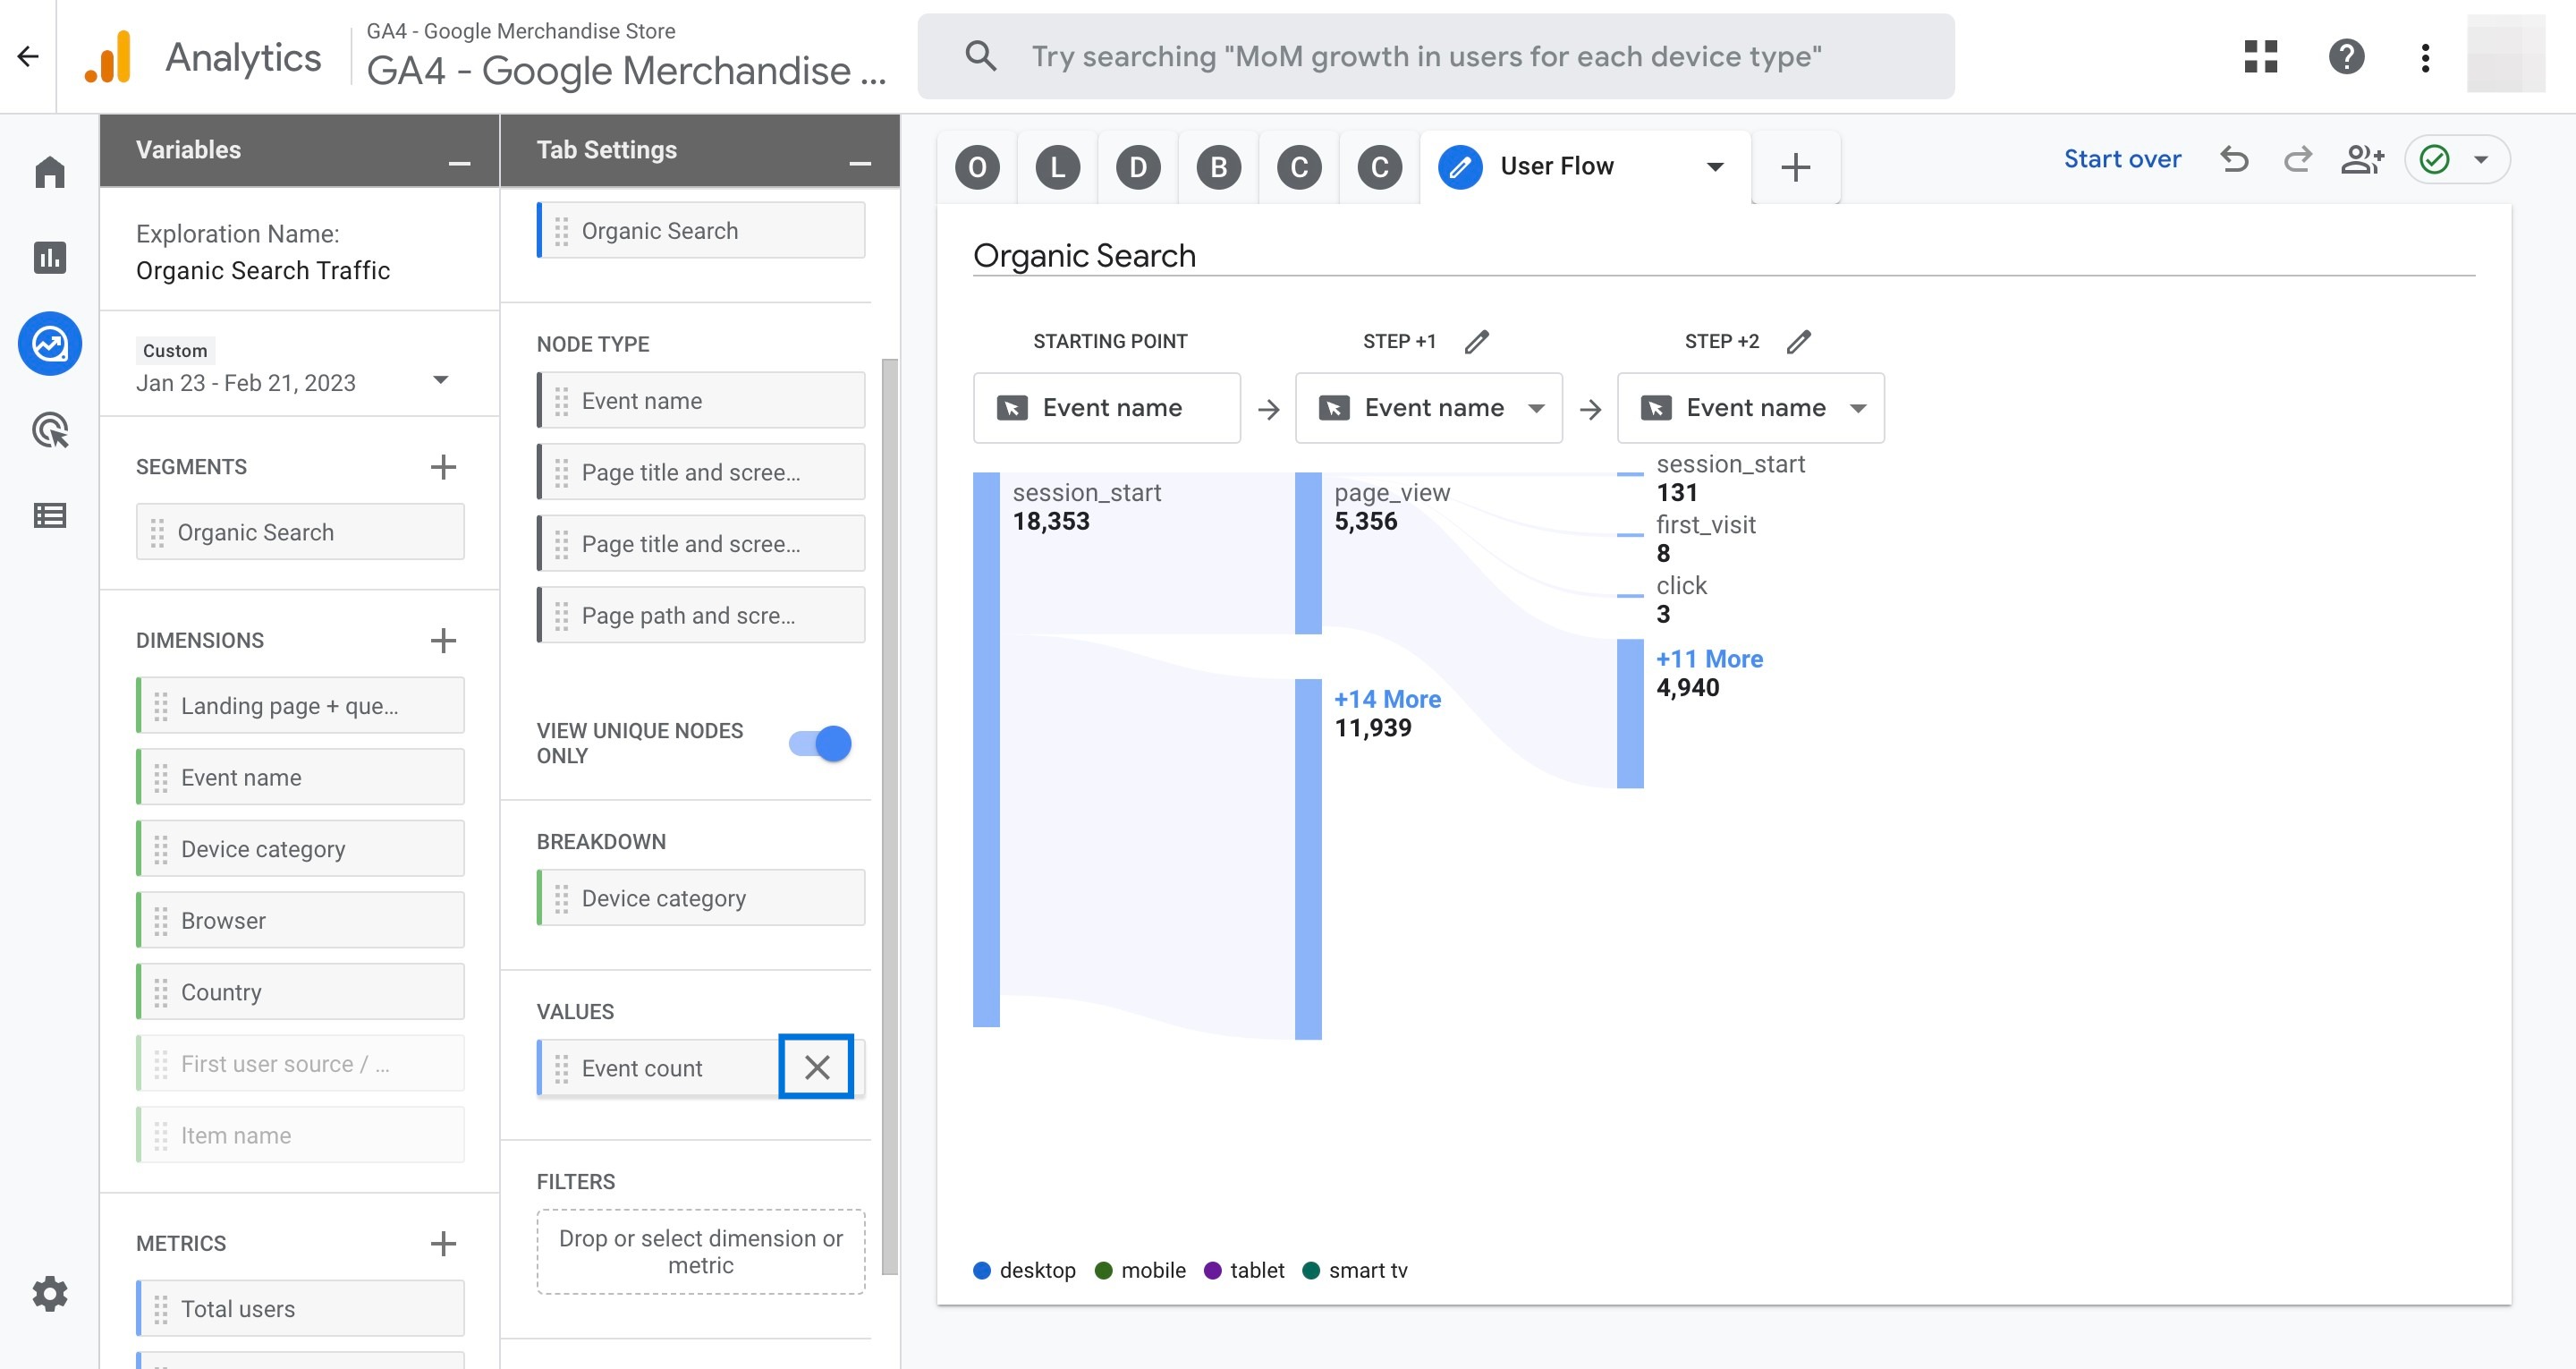Click Event name node type chip
2576x1369 pixels.
click(x=701, y=400)
